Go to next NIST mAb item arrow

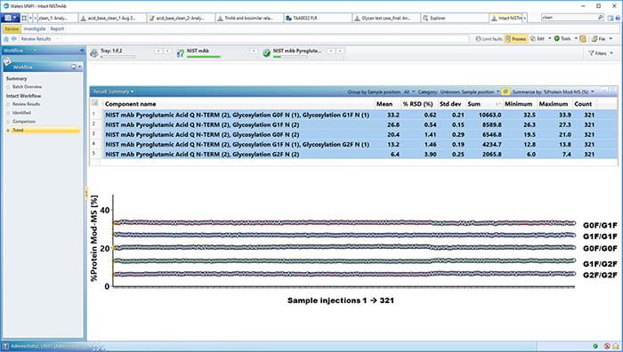tap(254, 51)
